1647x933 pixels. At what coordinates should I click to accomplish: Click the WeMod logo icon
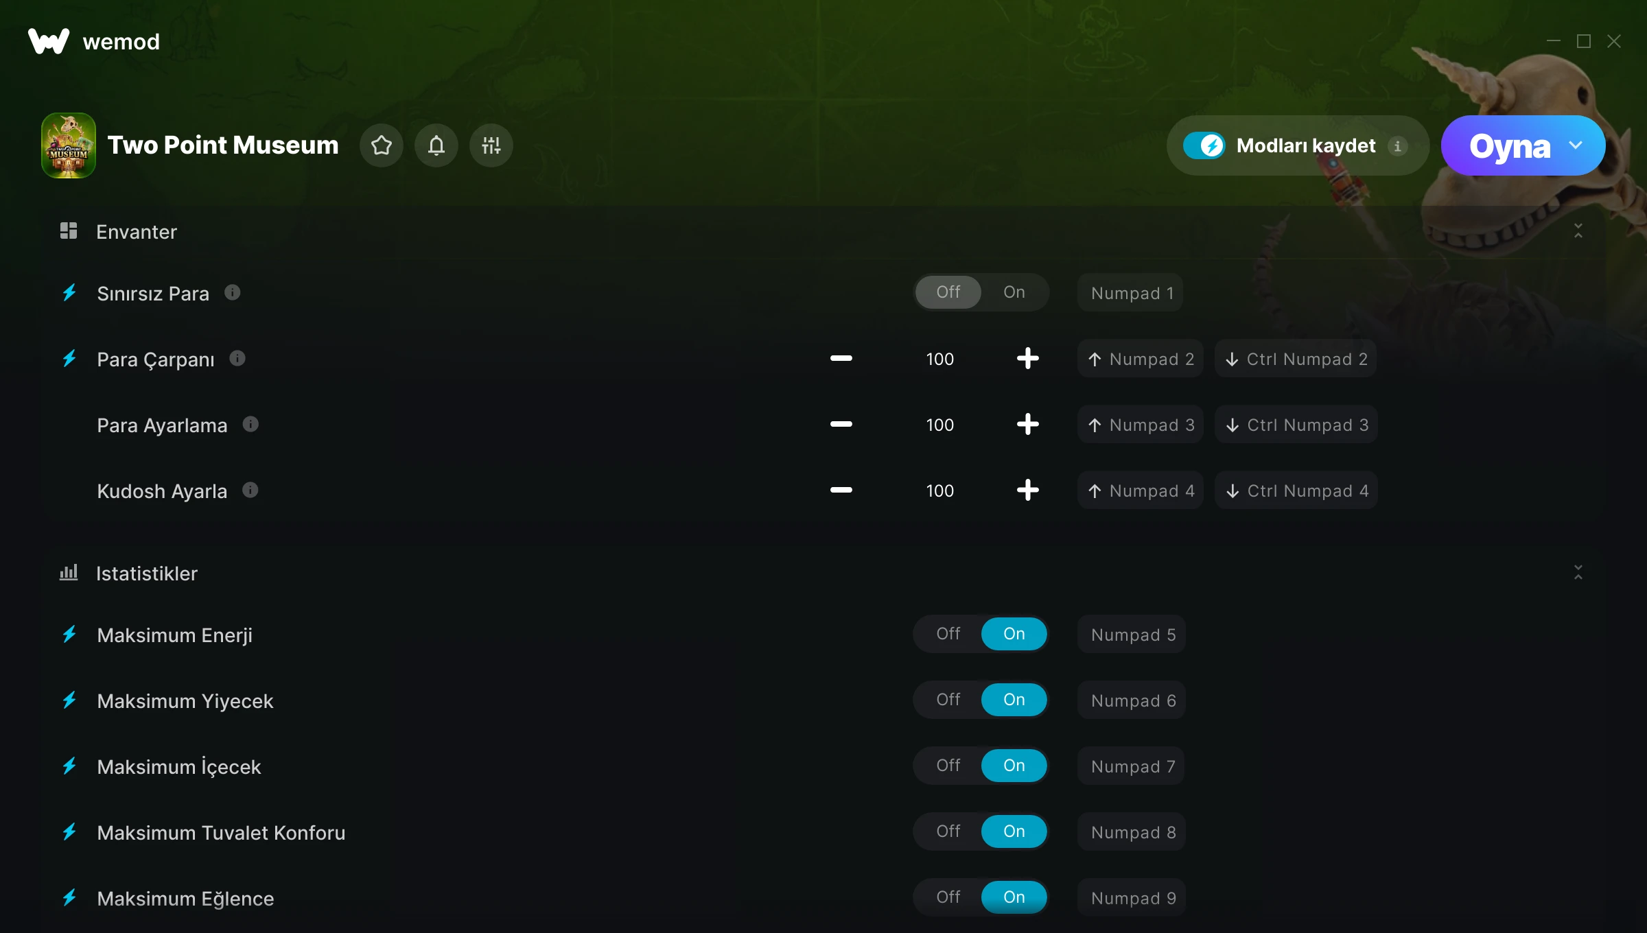pyautogui.click(x=49, y=41)
